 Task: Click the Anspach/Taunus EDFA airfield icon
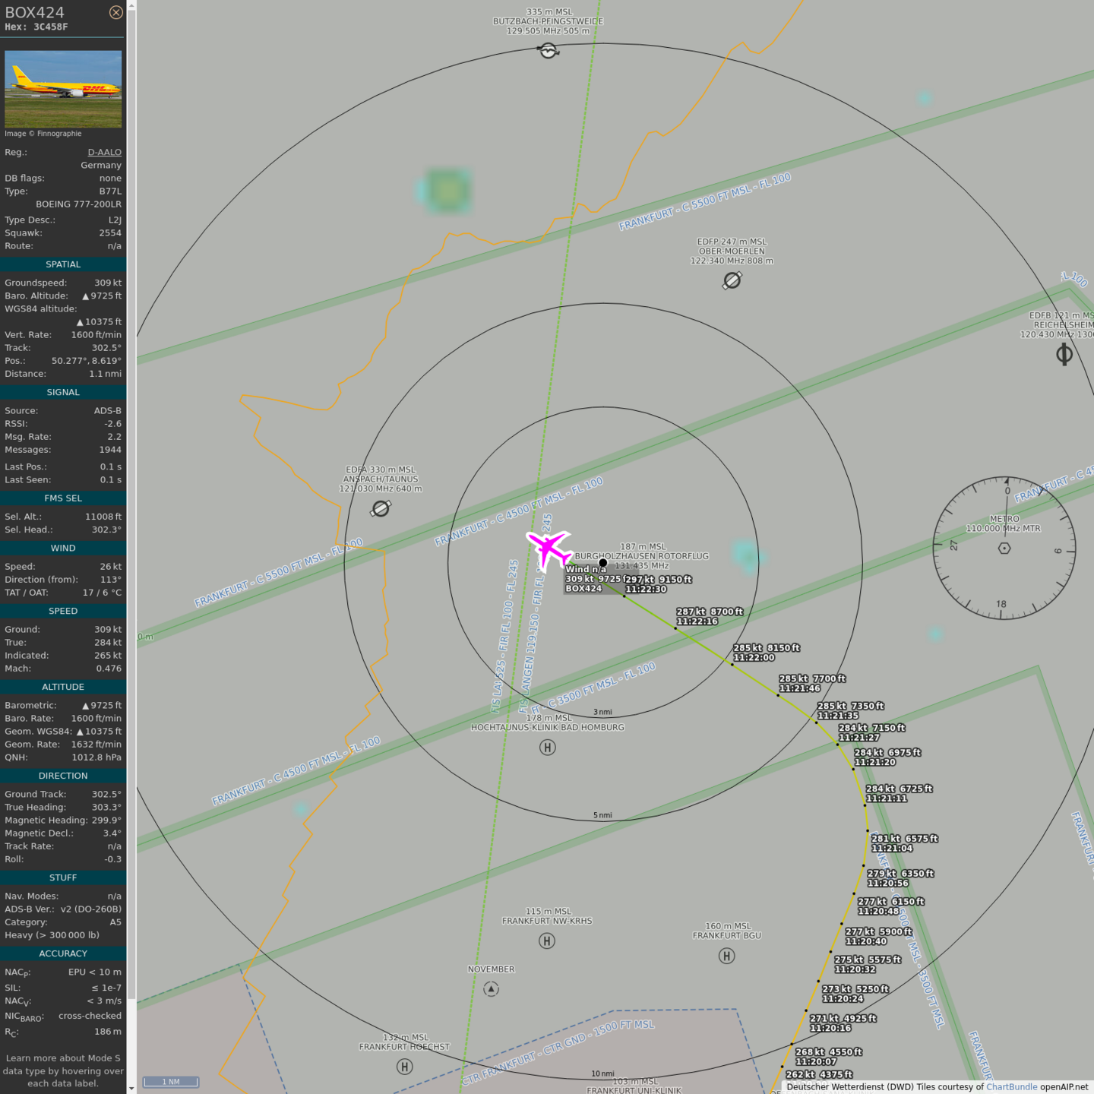pyautogui.click(x=381, y=509)
